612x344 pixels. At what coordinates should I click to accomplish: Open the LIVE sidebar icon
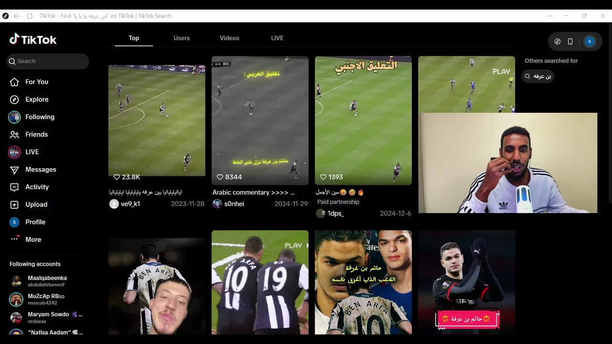[x=14, y=152]
